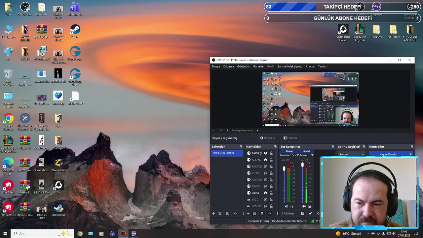Open the Araçlar menu in OBS
This screenshot has width=423, height=238.
[310, 66]
